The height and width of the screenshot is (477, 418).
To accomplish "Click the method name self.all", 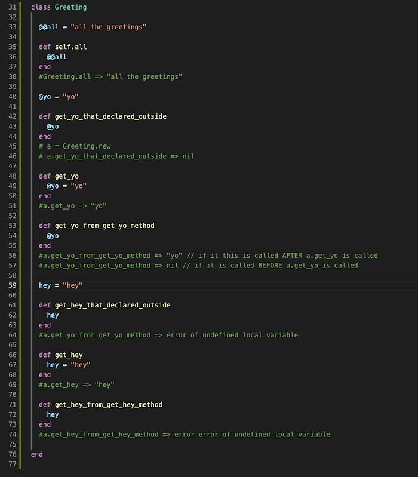I will coord(70,47).
